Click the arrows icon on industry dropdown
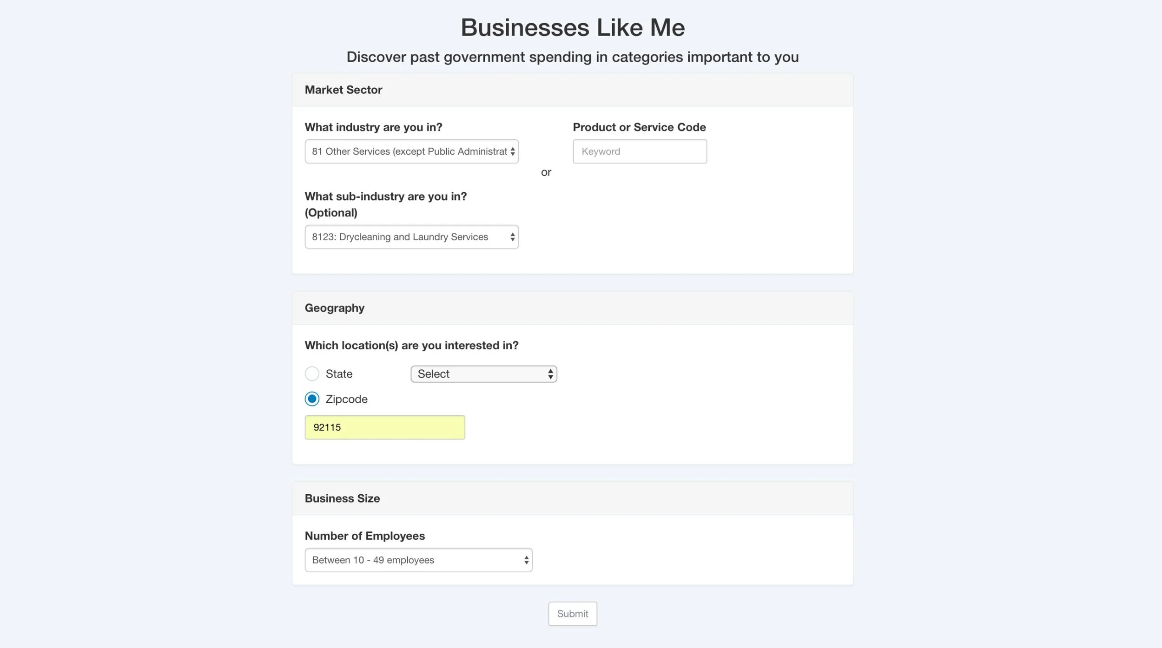Screen dimensions: 1162x648 [x=512, y=151]
